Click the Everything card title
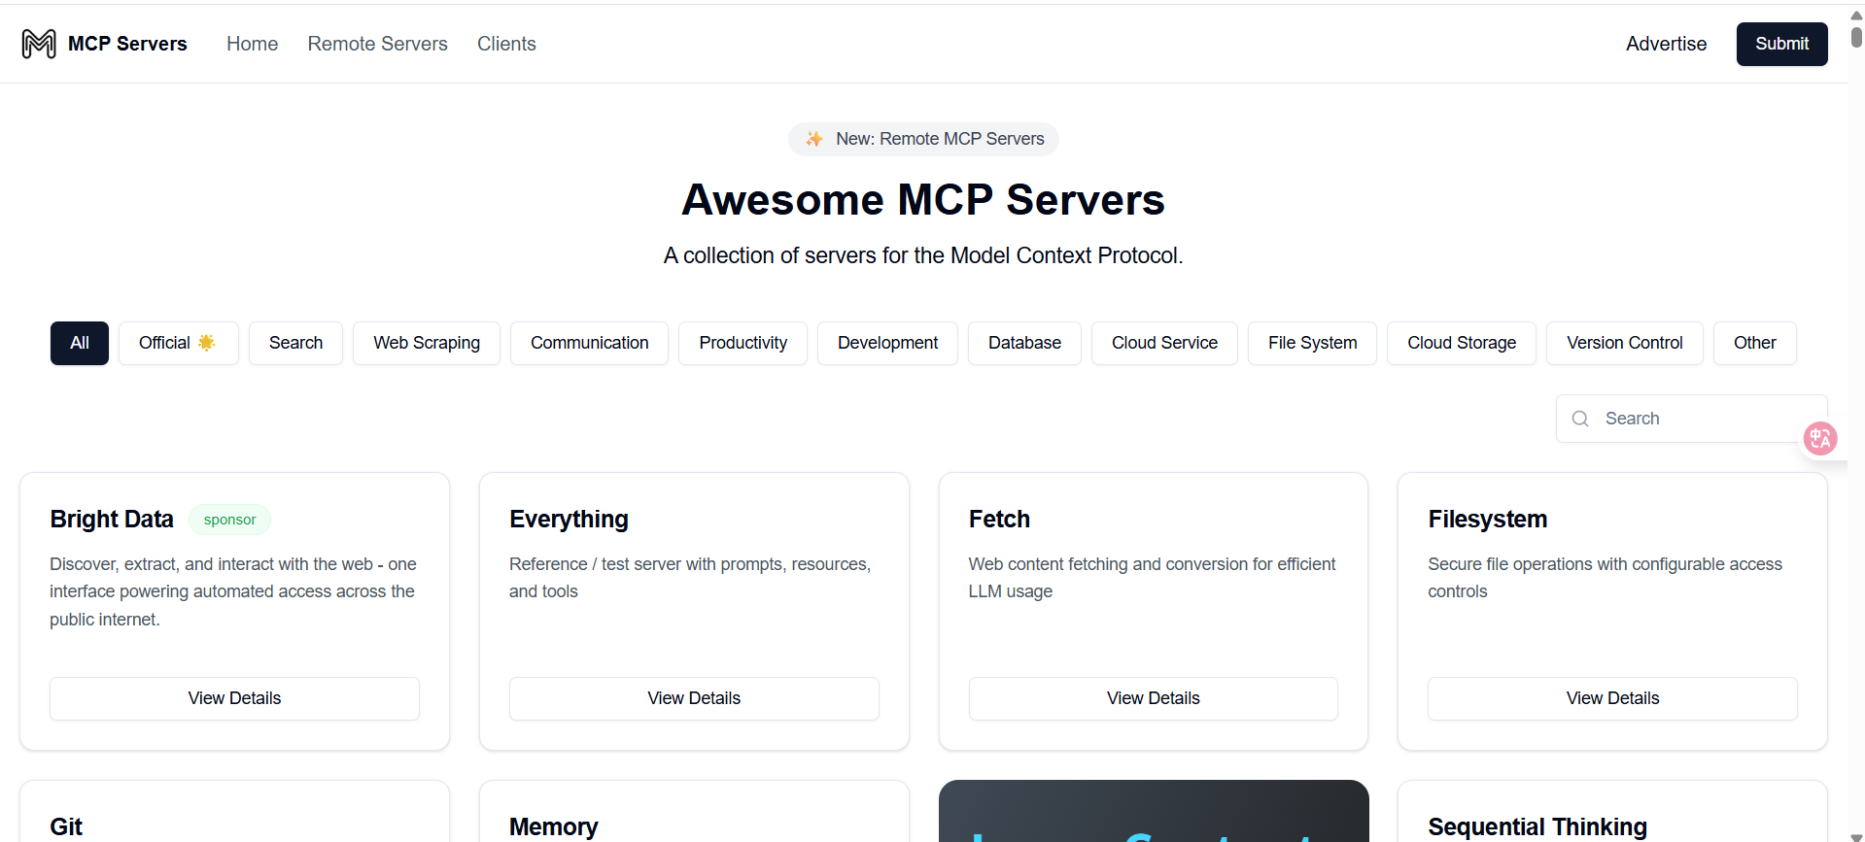 point(569,520)
